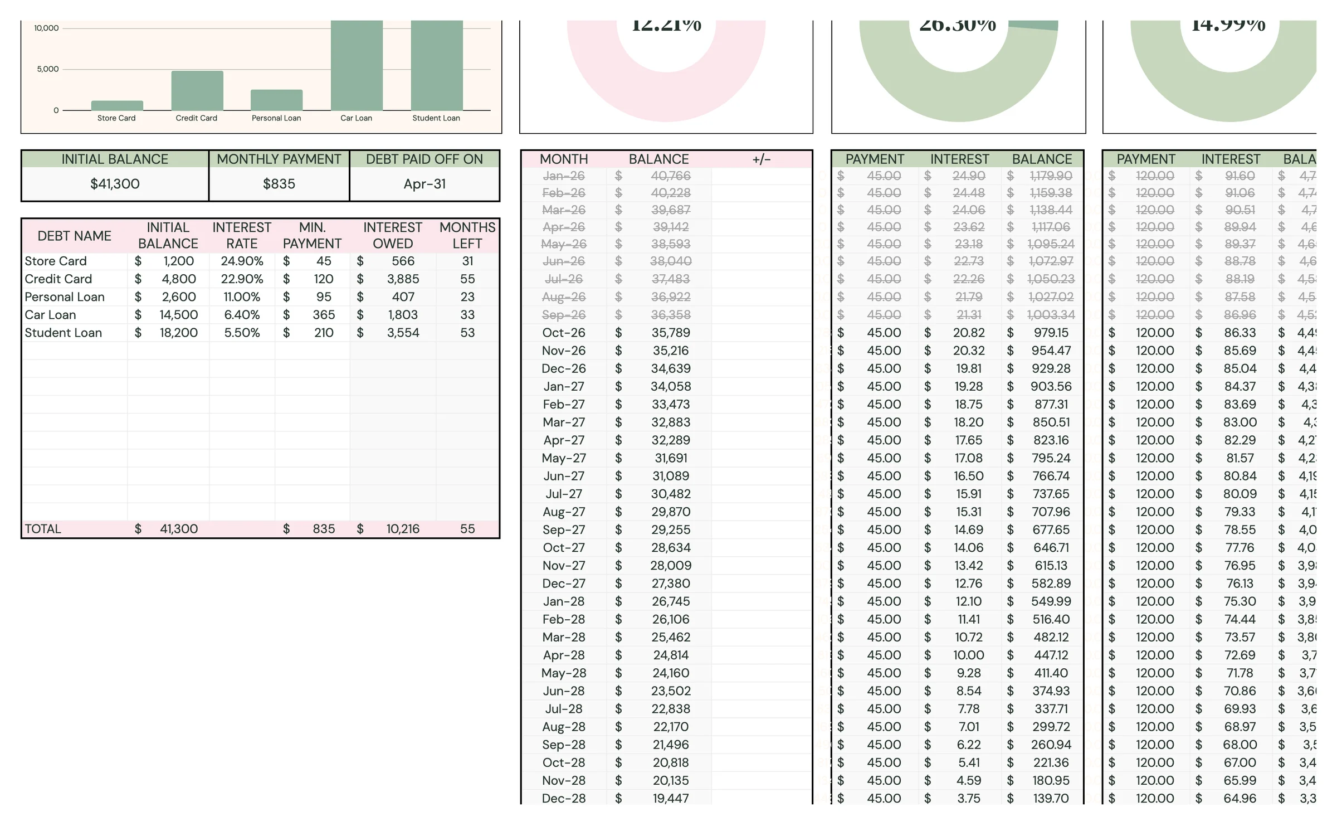Click the Student Loan bar in chart
The image size is (1337, 836).
pos(437,65)
